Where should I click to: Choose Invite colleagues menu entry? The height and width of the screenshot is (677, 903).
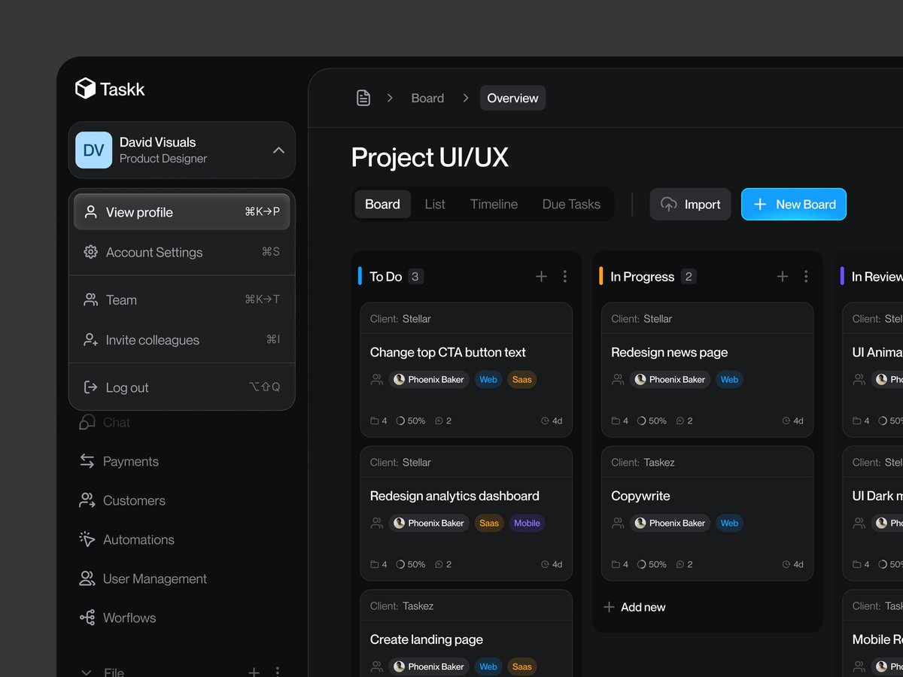(x=181, y=340)
